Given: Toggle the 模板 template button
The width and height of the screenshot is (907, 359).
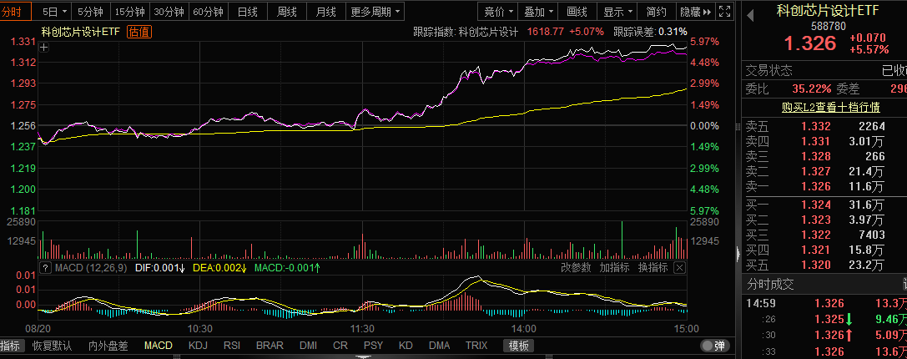Looking at the screenshot, I should pos(519,346).
